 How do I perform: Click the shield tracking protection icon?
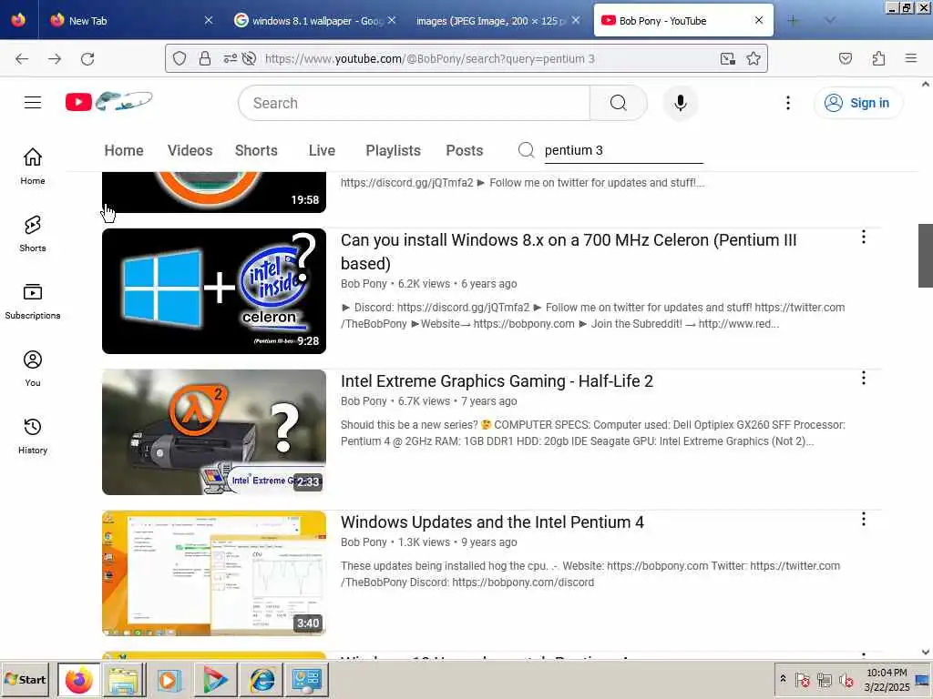179,58
